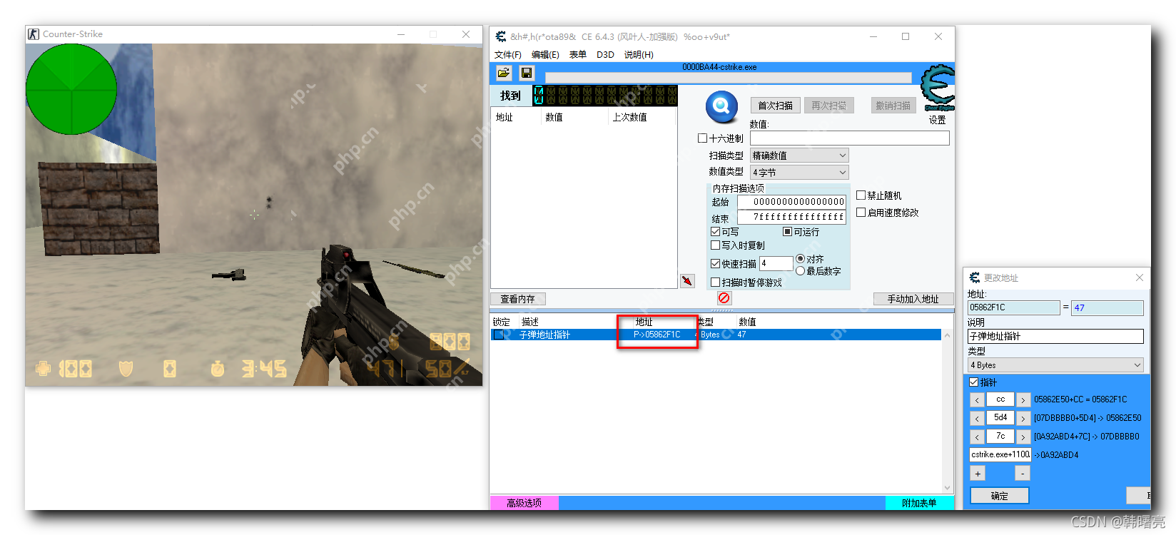Click the 设置 settings label
Viewport: 1176px width, 535px height.
(x=937, y=120)
